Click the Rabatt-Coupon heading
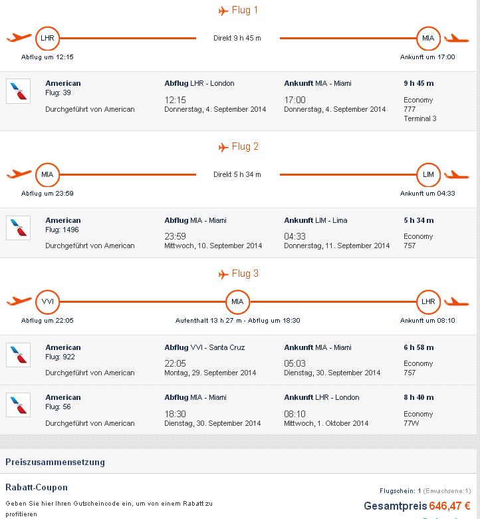480x519 pixels. click(x=37, y=487)
